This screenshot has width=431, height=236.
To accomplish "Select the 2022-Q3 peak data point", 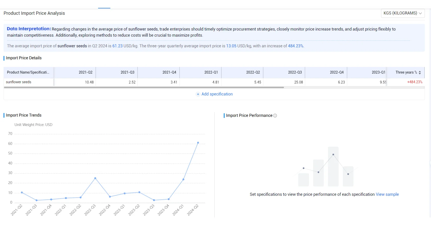I will [x=95, y=178].
